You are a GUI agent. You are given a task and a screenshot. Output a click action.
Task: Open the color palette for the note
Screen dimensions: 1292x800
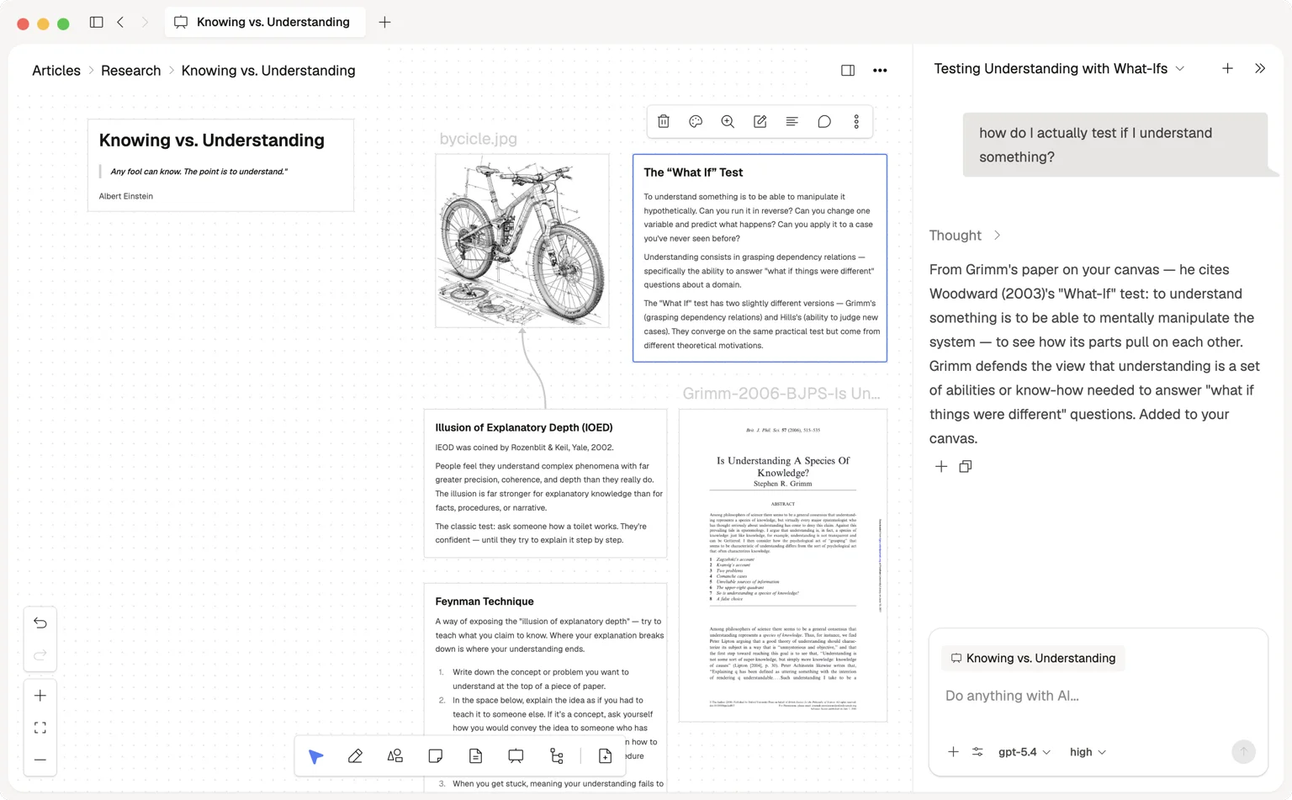coord(696,122)
